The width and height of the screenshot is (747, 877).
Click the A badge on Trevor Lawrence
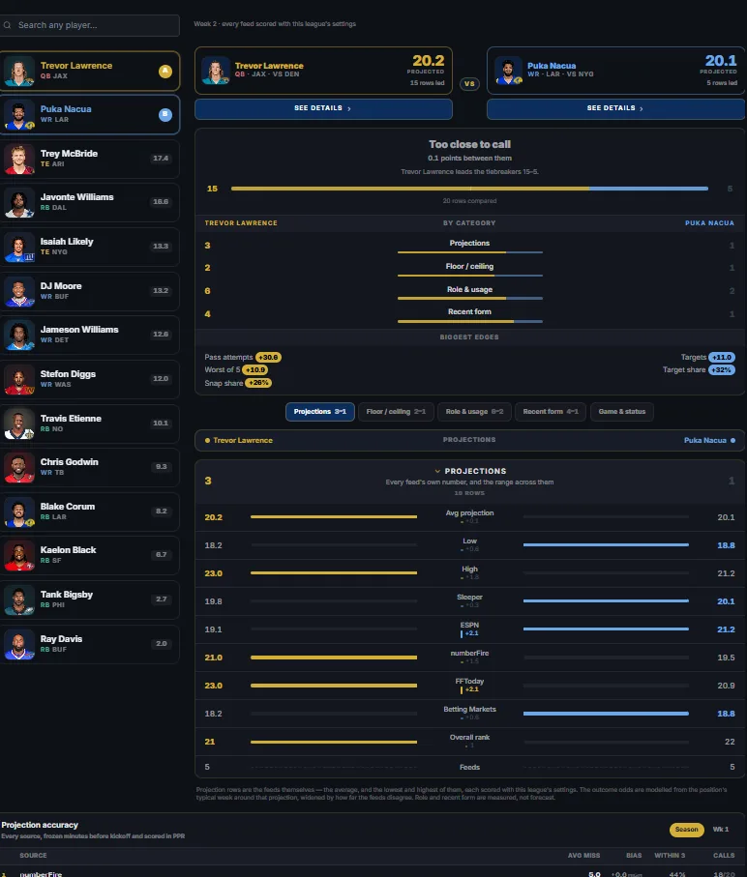click(x=165, y=71)
